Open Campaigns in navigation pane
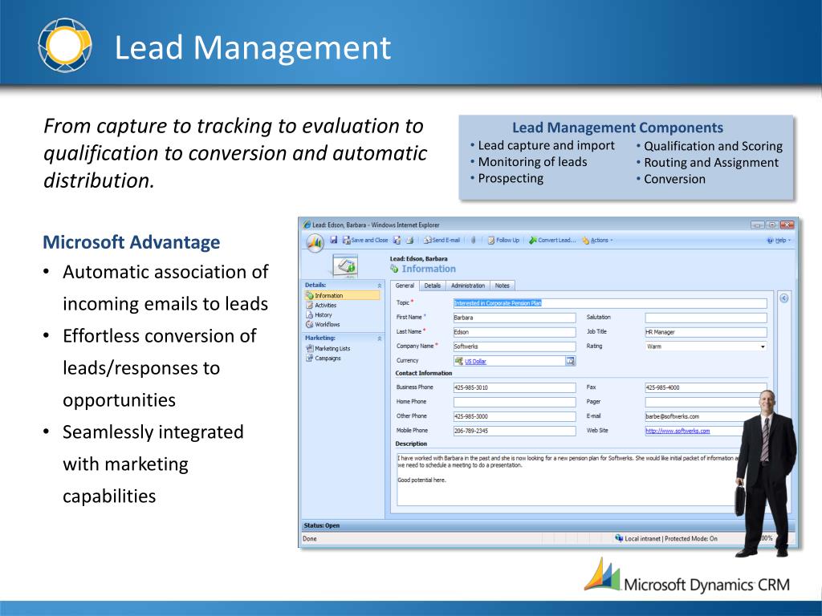The height and width of the screenshot is (616, 822). click(324, 359)
